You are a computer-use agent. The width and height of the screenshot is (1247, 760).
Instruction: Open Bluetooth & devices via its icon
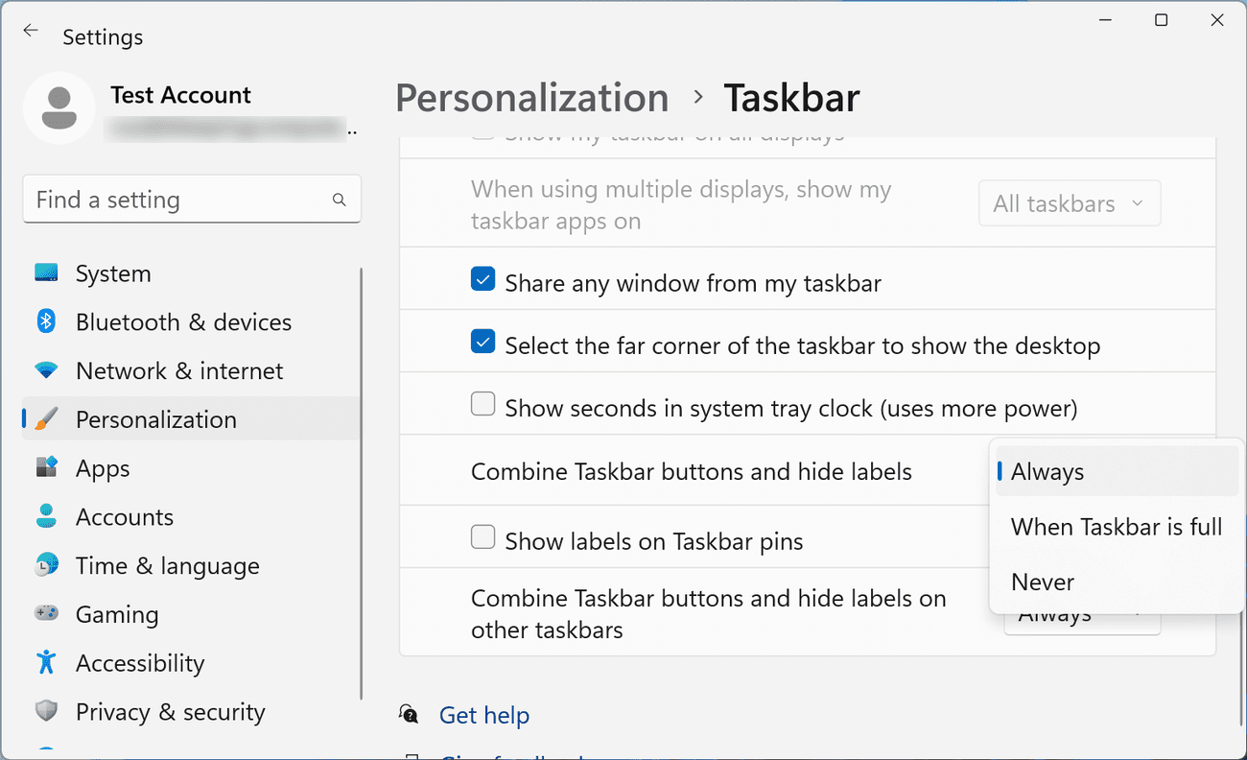(46, 322)
